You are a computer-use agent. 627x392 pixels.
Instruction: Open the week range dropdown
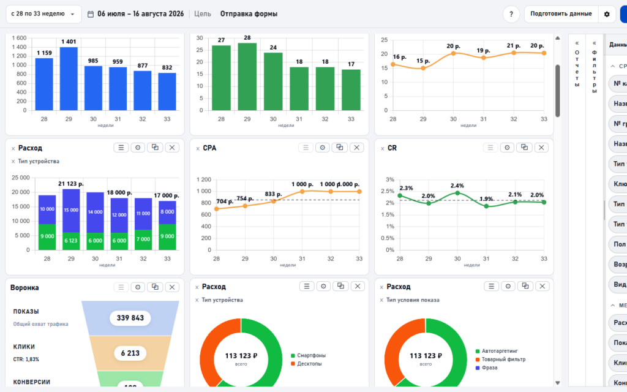click(x=43, y=14)
